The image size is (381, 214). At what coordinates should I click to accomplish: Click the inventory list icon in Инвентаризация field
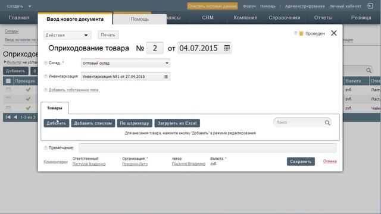pos(165,77)
